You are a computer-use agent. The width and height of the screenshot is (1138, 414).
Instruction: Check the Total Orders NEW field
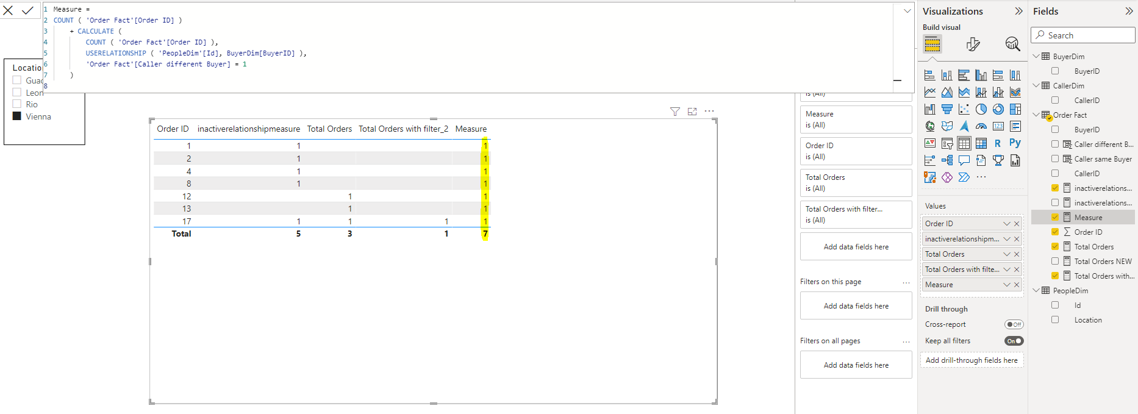tap(1055, 261)
